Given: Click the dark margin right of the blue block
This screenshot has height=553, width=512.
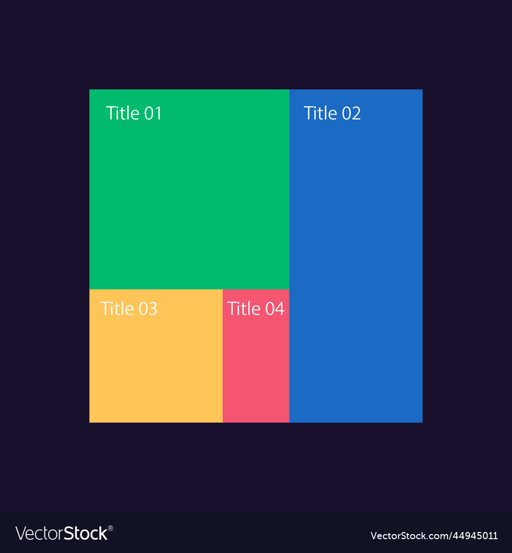Looking at the screenshot, I should coord(467,256).
